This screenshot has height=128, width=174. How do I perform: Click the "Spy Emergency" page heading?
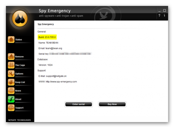(x=46, y=24)
